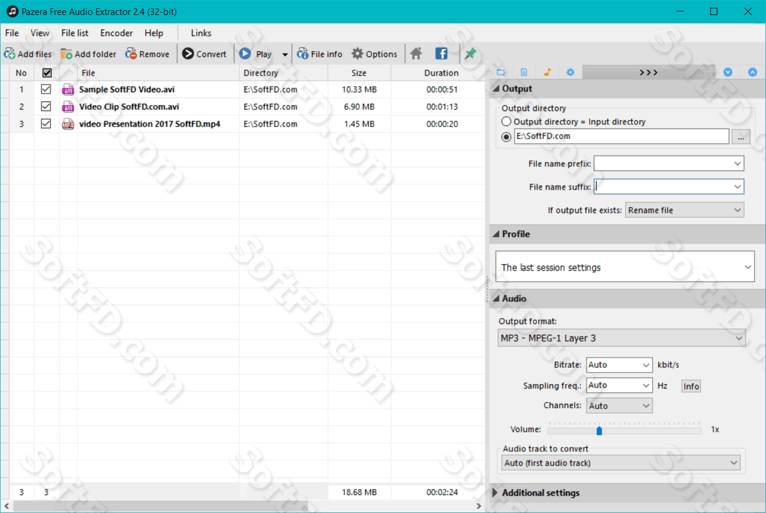Viewport: 766px width, 513px height.
Task: Toggle the green pin icon
Action: (x=470, y=54)
